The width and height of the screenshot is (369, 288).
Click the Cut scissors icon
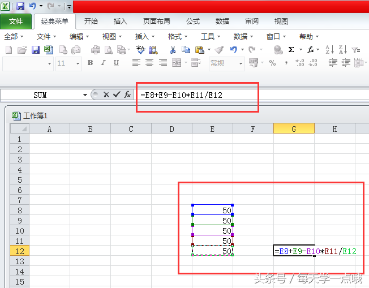[x=173, y=50]
